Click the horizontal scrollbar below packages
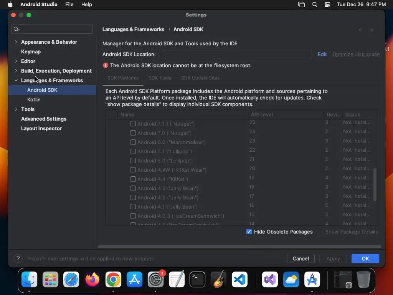This screenshot has width=393, height=295. (239, 247)
